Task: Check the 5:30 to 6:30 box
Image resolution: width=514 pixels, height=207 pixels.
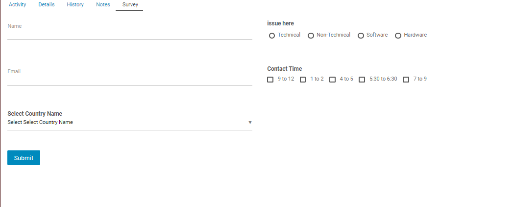Action: tap(362, 80)
